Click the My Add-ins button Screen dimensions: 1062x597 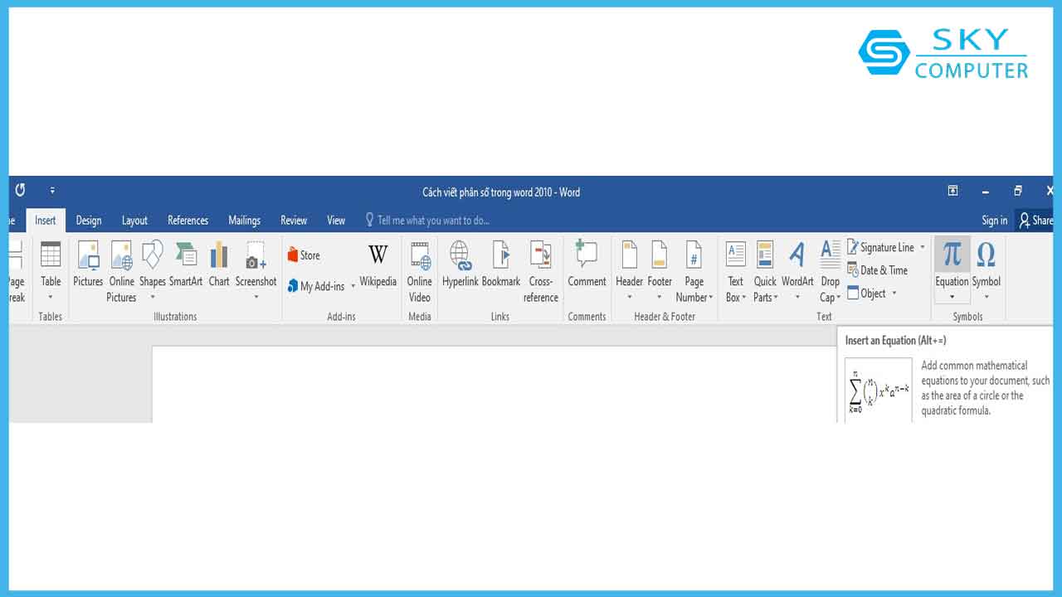coord(316,286)
